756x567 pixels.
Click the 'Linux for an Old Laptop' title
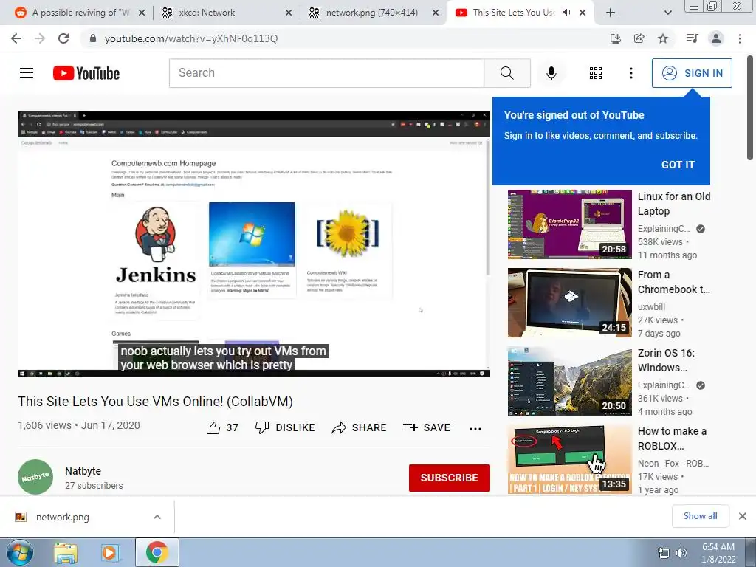coord(674,204)
